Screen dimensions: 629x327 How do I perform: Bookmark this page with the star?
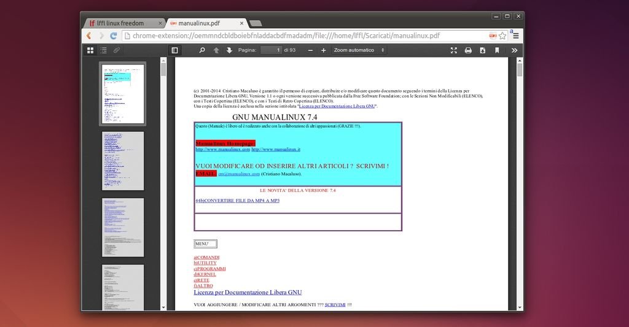coord(502,36)
